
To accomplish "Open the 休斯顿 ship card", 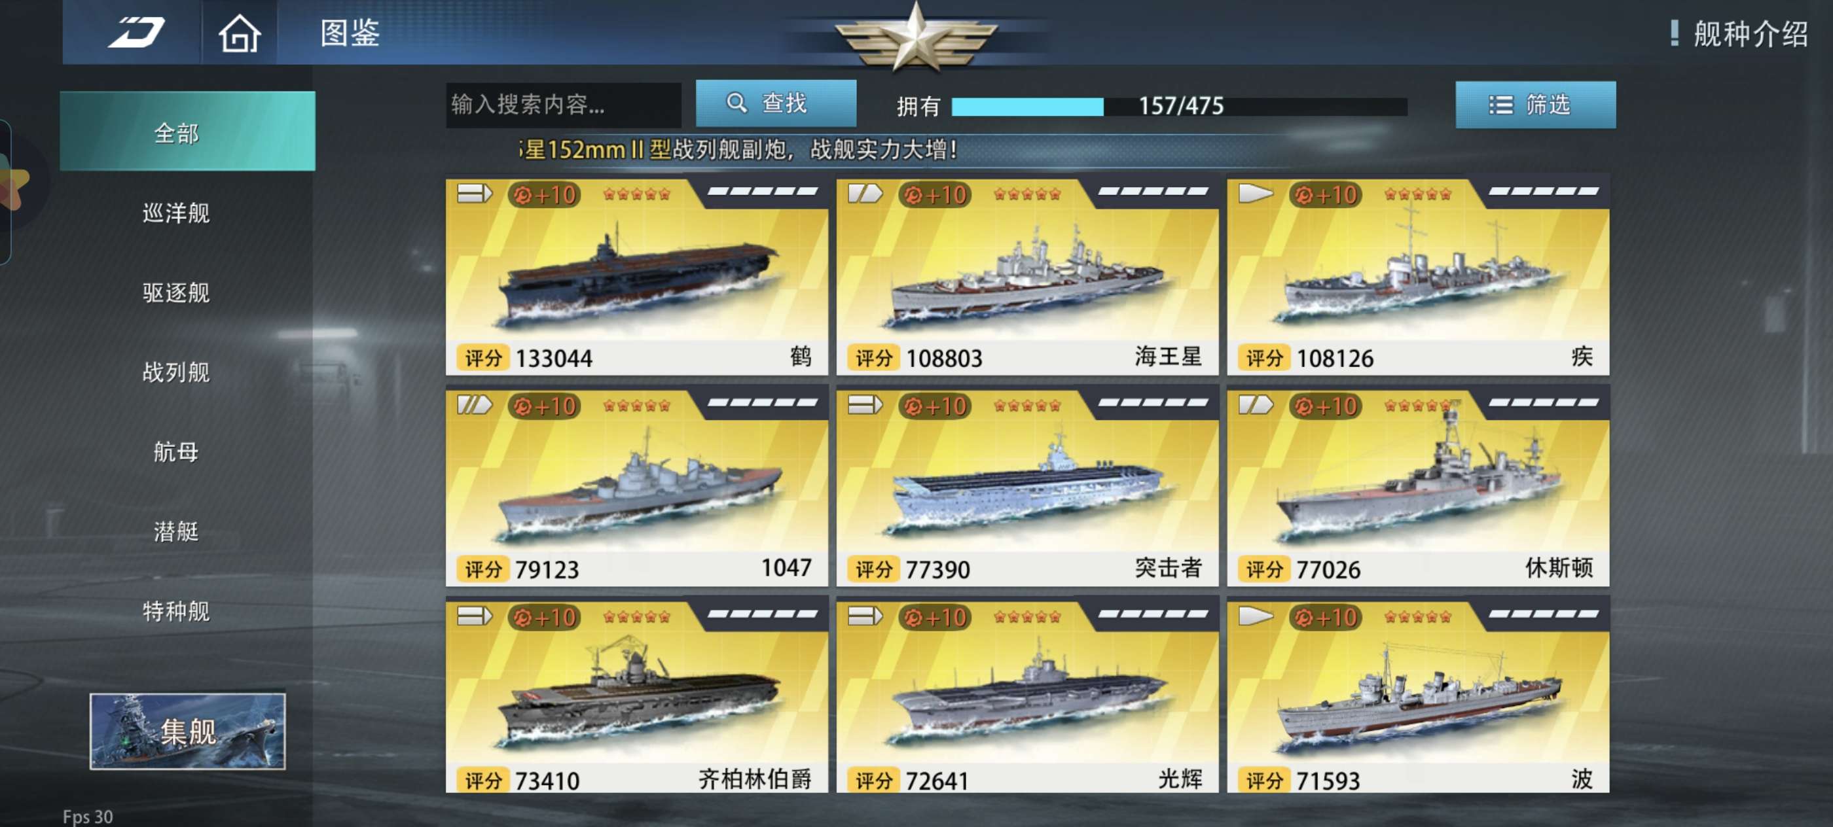I will 1417,485.
